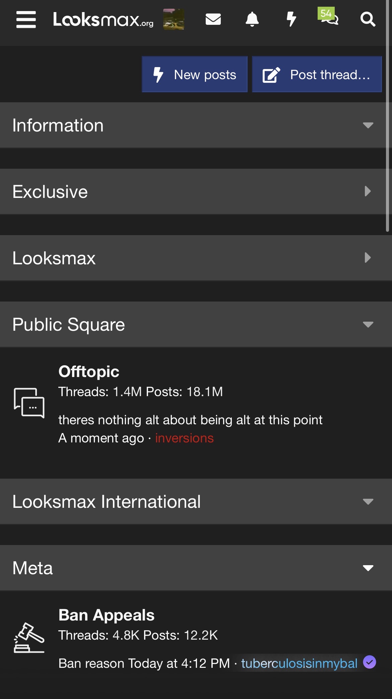Expand the Exclusive category arrow
The height and width of the screenshot is (699, 392).
pos(368,192)
